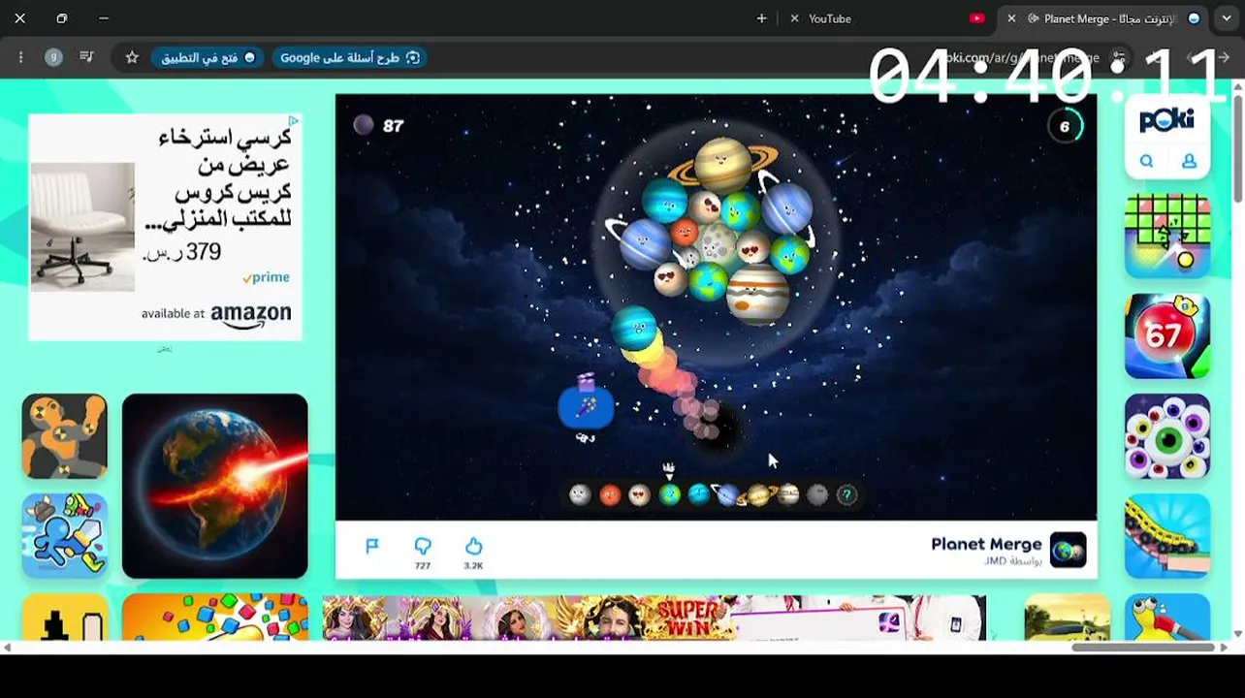The image size is (1245, 698).
Task: Activate the magic wand power-up
Action: [586, 408]
